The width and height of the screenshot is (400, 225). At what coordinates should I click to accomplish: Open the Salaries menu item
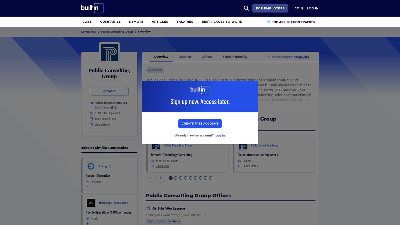pyautogui.click(x=185, y=22)
